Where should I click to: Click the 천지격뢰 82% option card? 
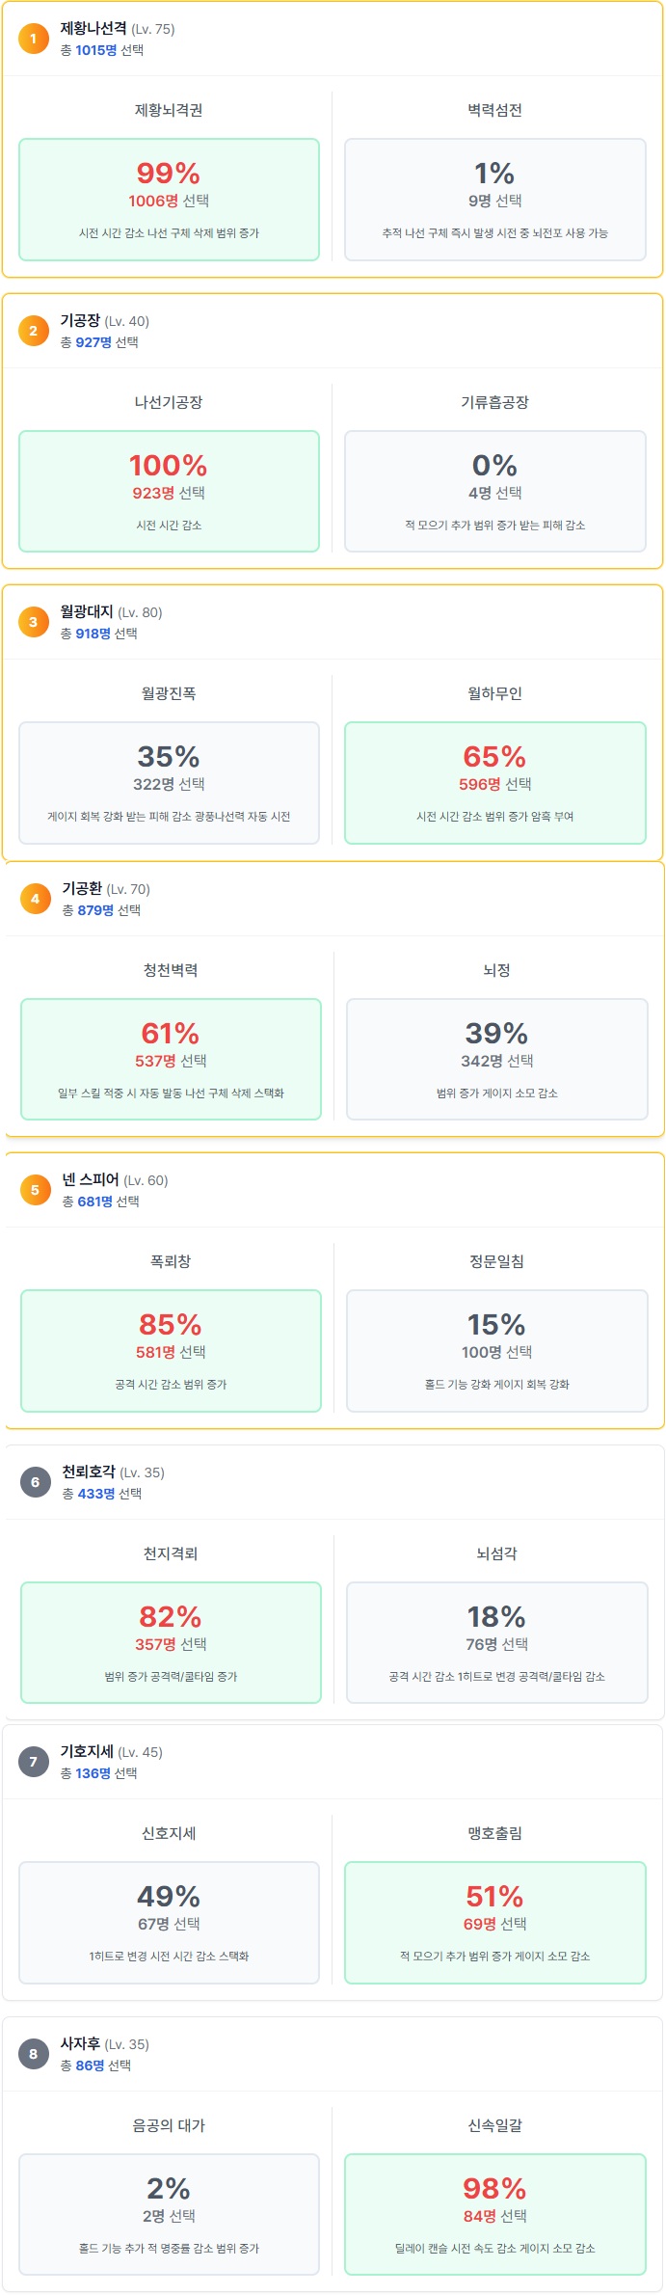tap(171, 1643)
